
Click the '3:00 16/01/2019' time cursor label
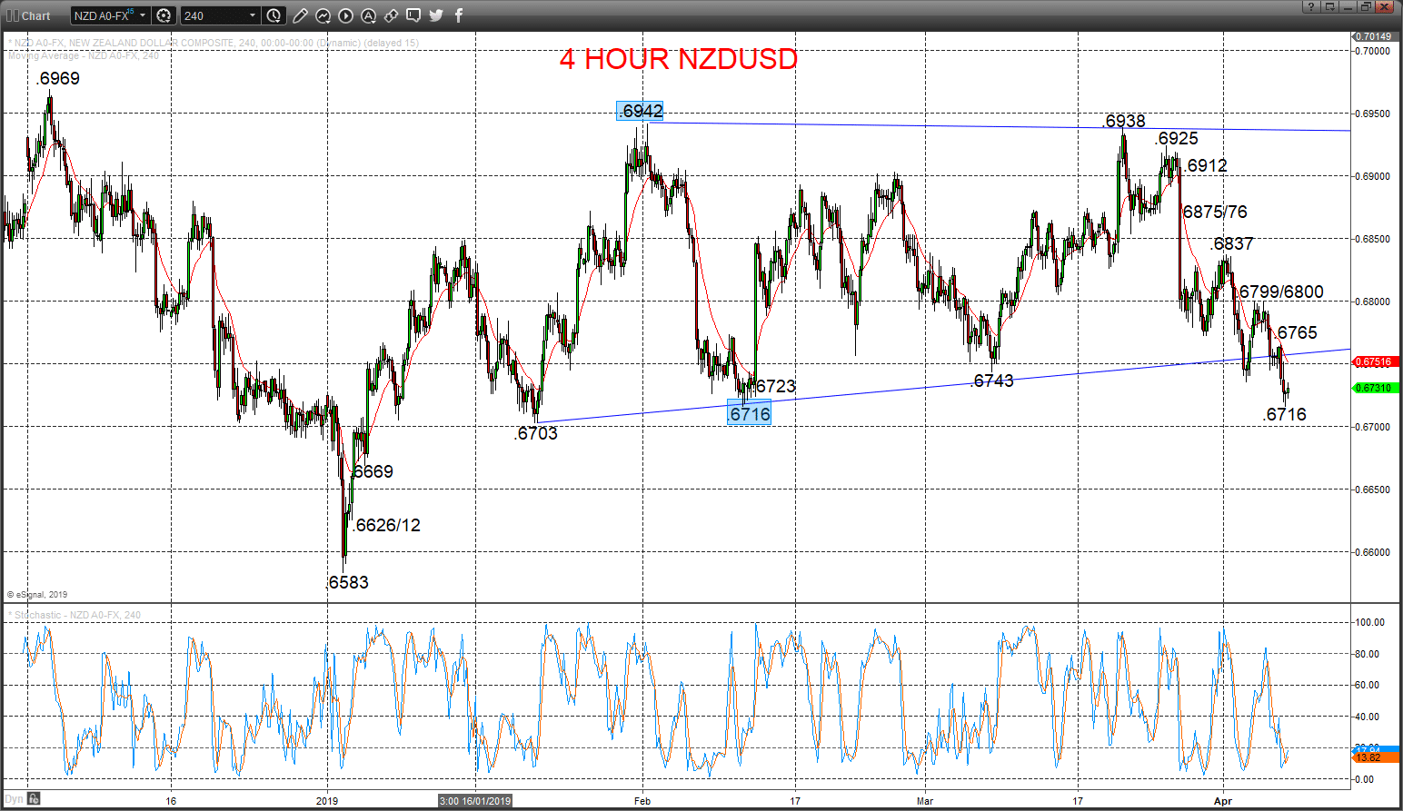pyautogui.click(x=475, y=801)
